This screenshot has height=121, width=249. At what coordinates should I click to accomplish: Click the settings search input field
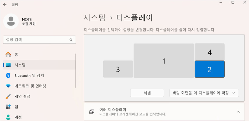(x=36, y=40)
